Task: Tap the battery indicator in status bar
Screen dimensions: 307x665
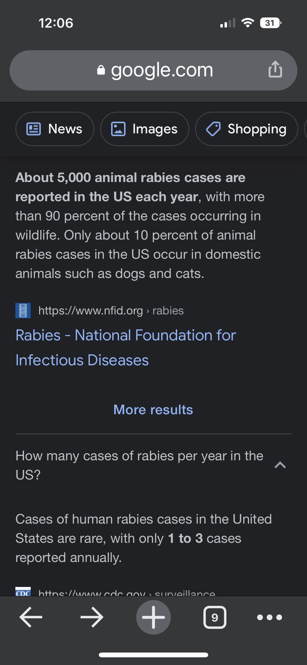Action: click(271, 23)
